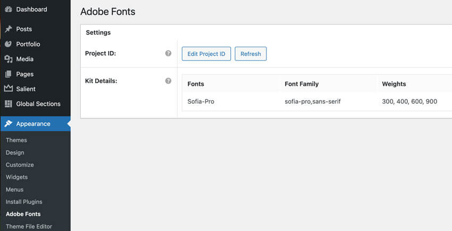Select the Sofia-Pro font name cell
The image size is (452, 231).
pos(200,101)
